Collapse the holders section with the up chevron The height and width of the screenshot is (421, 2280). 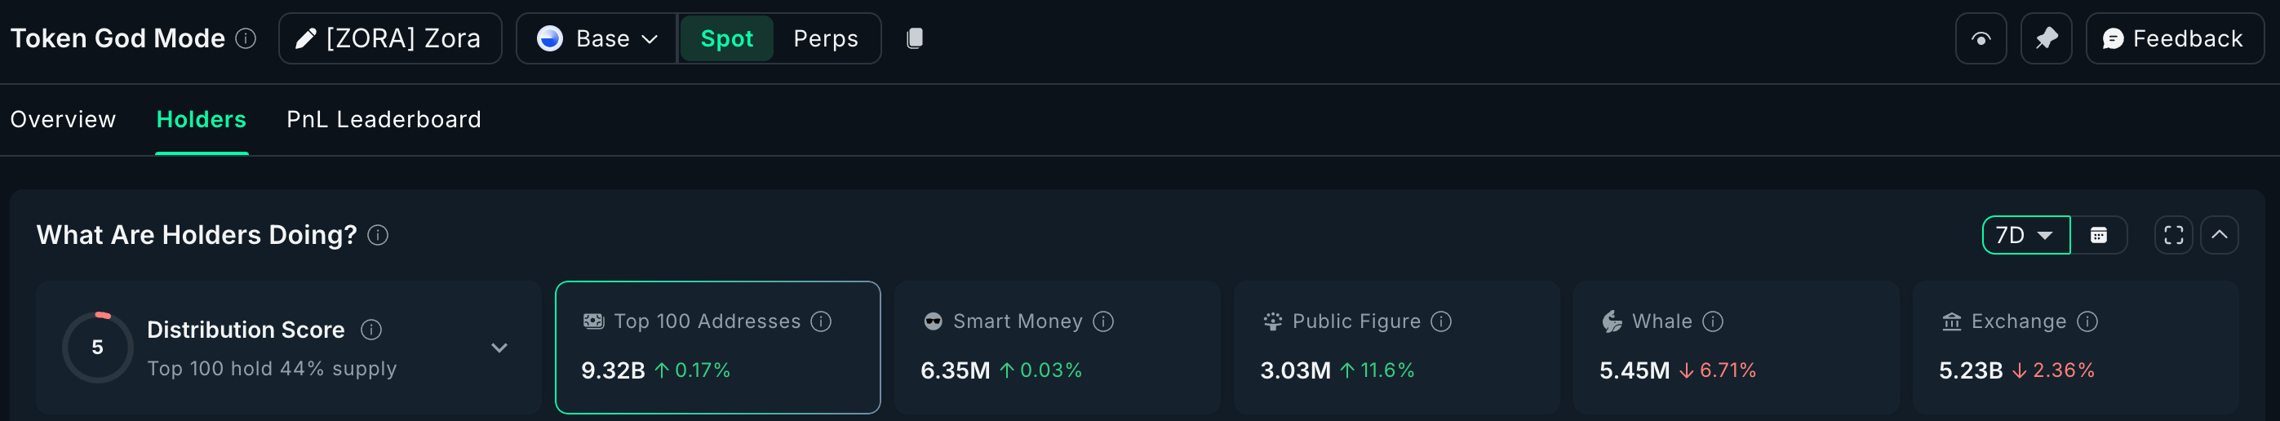[2219, 235]
